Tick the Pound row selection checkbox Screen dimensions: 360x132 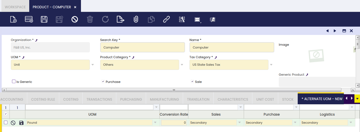[x=6, y=122]
